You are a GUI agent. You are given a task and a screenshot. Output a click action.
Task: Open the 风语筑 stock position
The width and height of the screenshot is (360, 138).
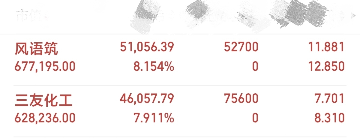tap(36, 49)
